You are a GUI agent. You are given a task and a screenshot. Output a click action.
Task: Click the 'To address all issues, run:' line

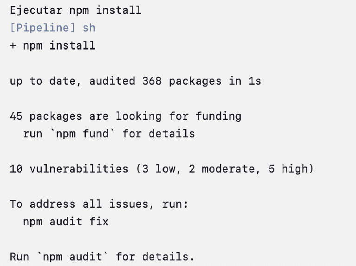pyautogui.click(x=99, y=204)
